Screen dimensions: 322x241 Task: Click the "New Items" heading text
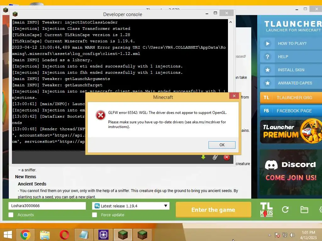tap(25, 177)
